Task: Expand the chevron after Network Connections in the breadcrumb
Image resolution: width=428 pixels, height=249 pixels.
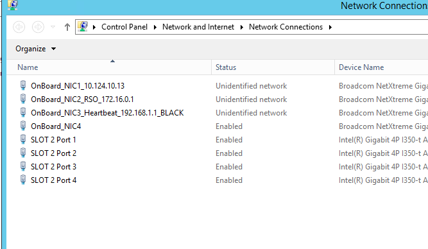Action: pos(330,27)
